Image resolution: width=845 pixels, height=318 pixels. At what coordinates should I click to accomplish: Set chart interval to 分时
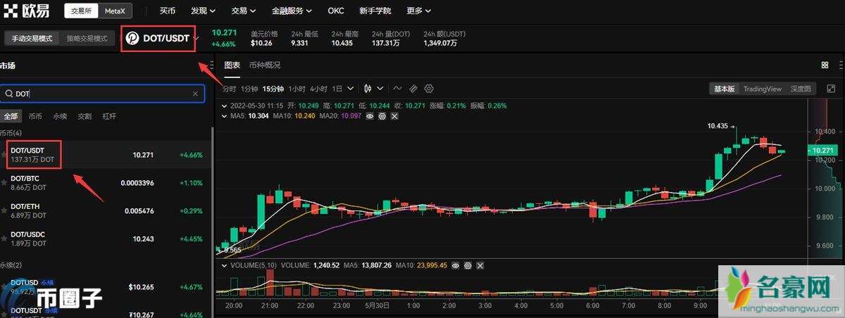(230, 89)
